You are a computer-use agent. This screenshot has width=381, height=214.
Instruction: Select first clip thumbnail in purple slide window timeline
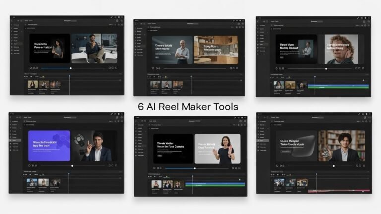coord(32,182)
